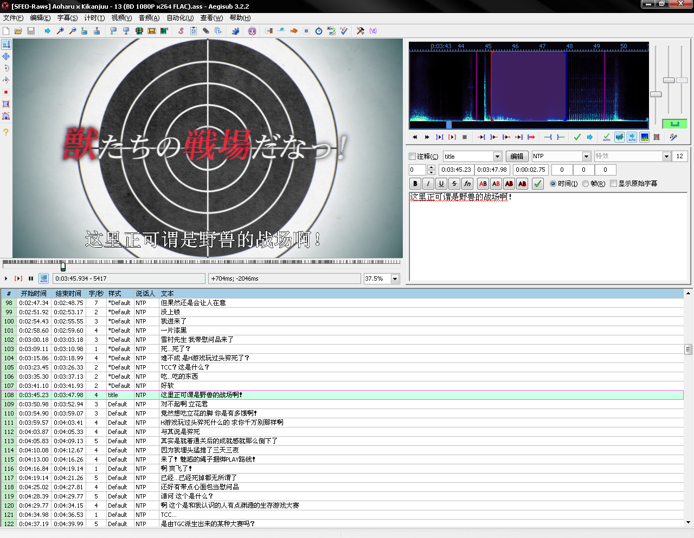Image resolution: width=694 pixels, height=538 pixels.
Task: Click the 编辑 style edit button
Action: [517, 156]
